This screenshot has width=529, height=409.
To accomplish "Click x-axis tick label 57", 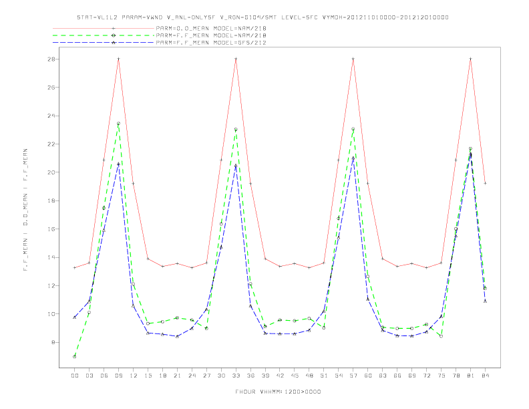I will click(353, 376).
